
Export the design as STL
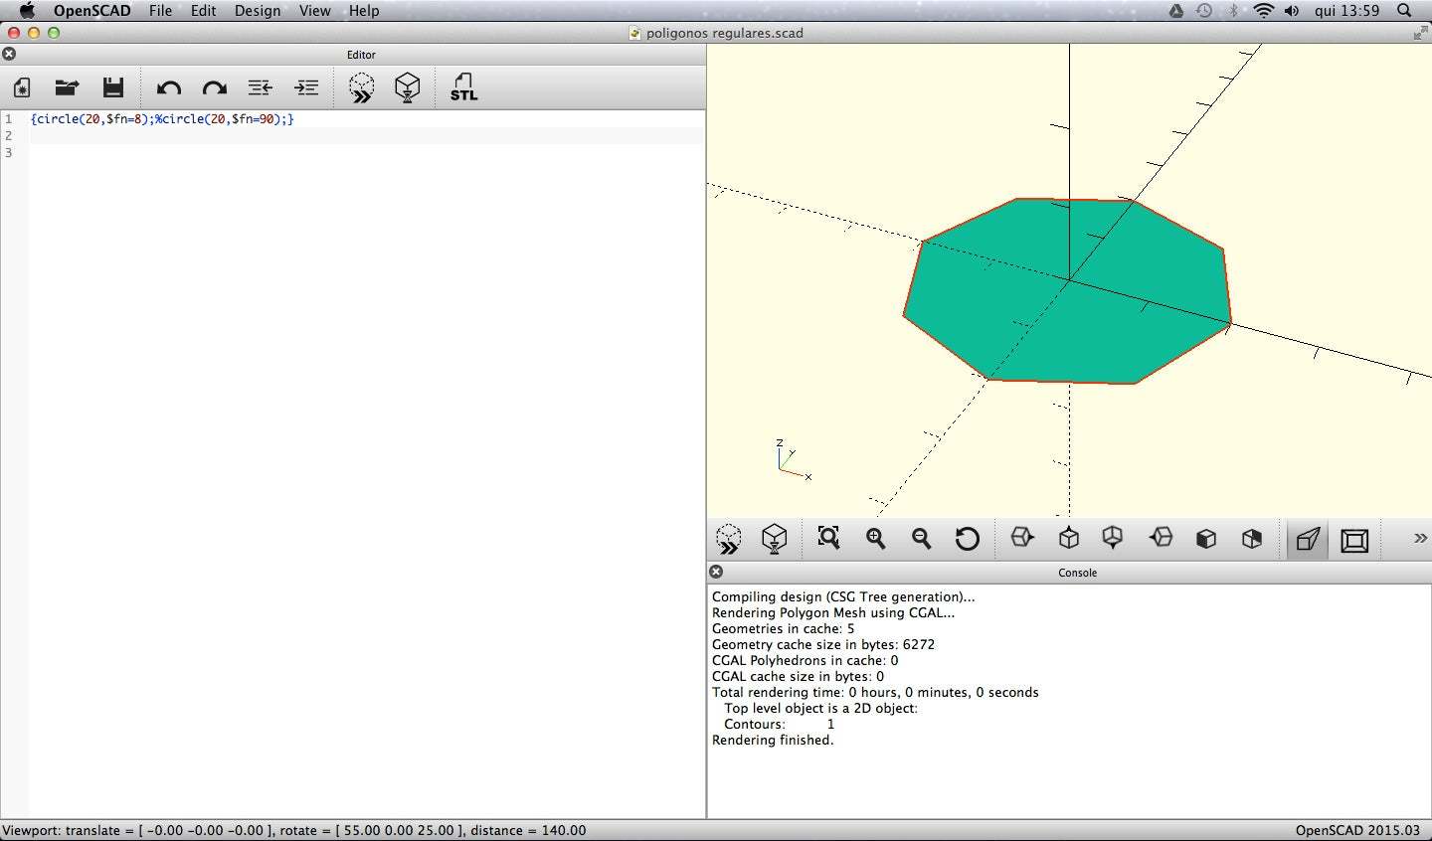pos(463,87)
